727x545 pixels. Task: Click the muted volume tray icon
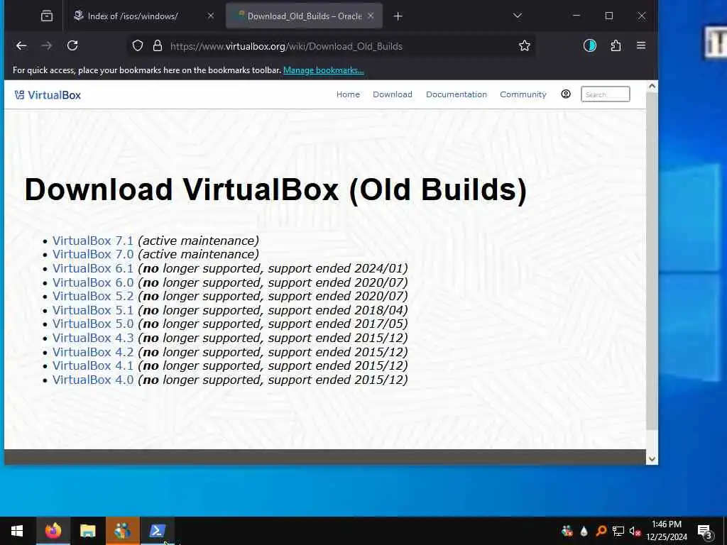point(635,531)
